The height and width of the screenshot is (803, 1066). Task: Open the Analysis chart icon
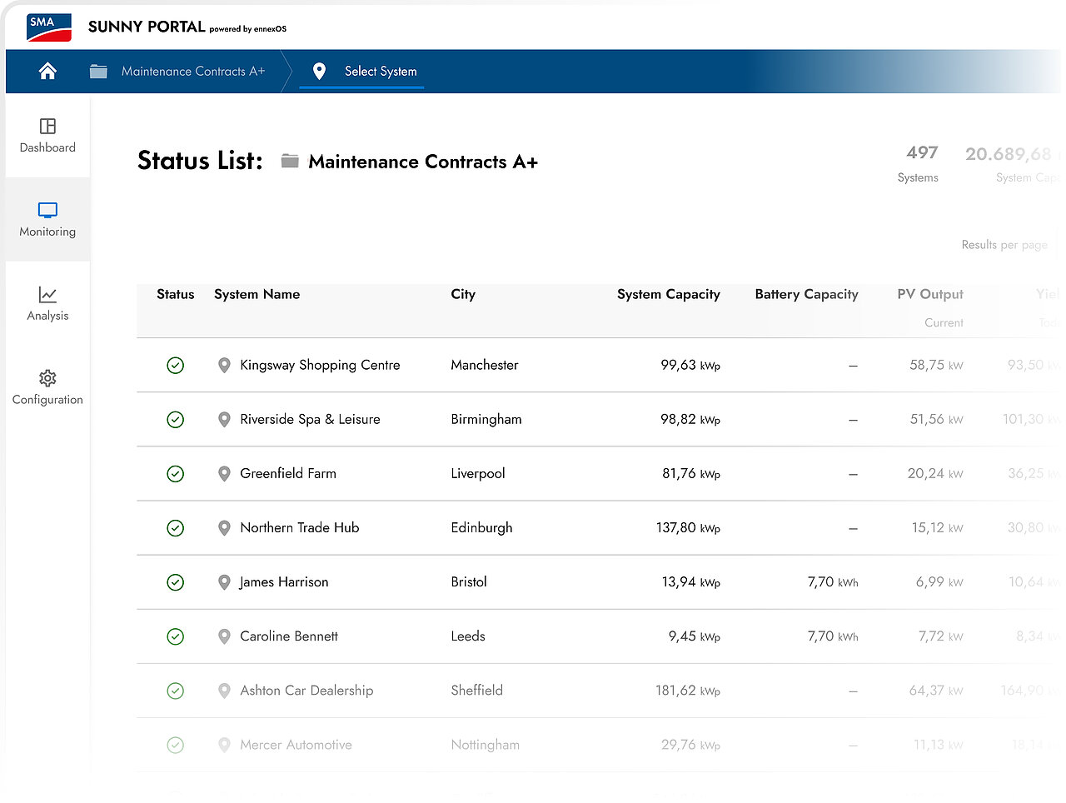(x=47, y=294)
